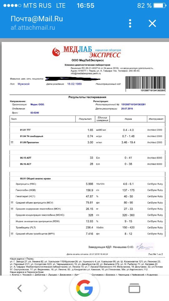This screenshot has width=169, height=301.
Task: Select the АЛТ result 33
Action: tap(91, 158)
